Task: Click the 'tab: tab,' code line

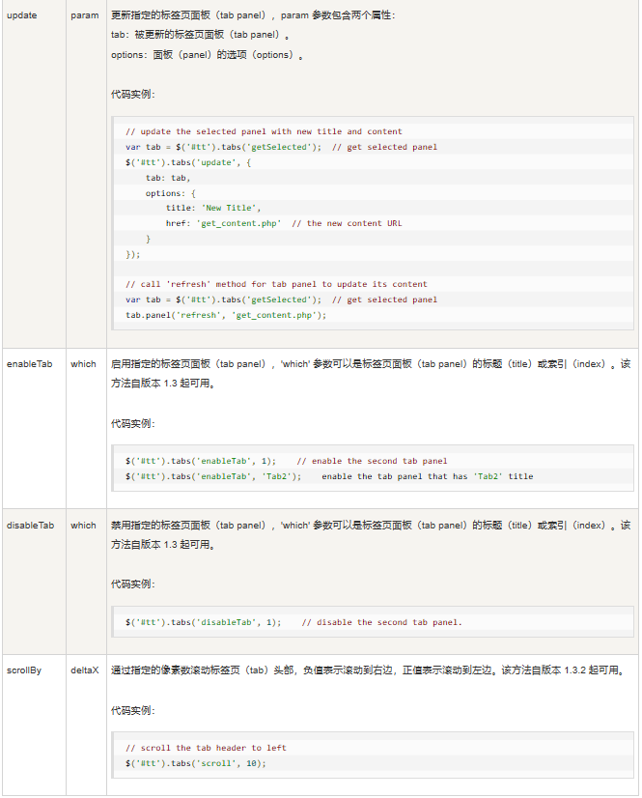Action: [168, 178]
